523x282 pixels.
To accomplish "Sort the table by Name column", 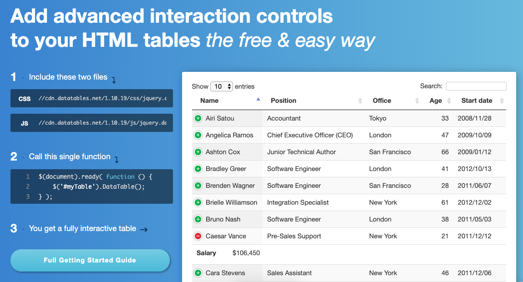I will tap(209, 101).
